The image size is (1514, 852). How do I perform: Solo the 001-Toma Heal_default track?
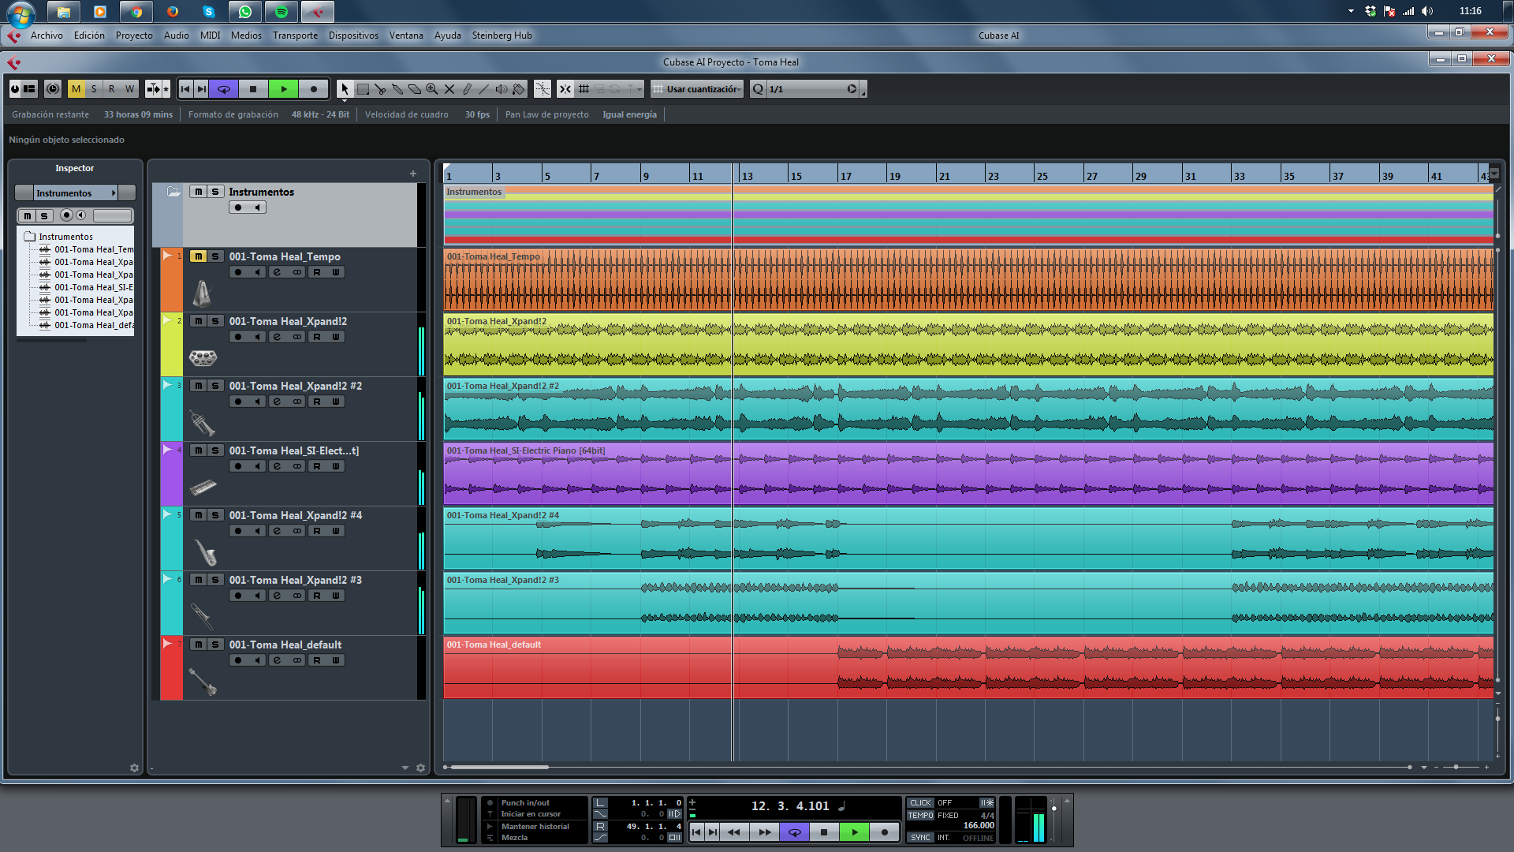coord(215,645)
